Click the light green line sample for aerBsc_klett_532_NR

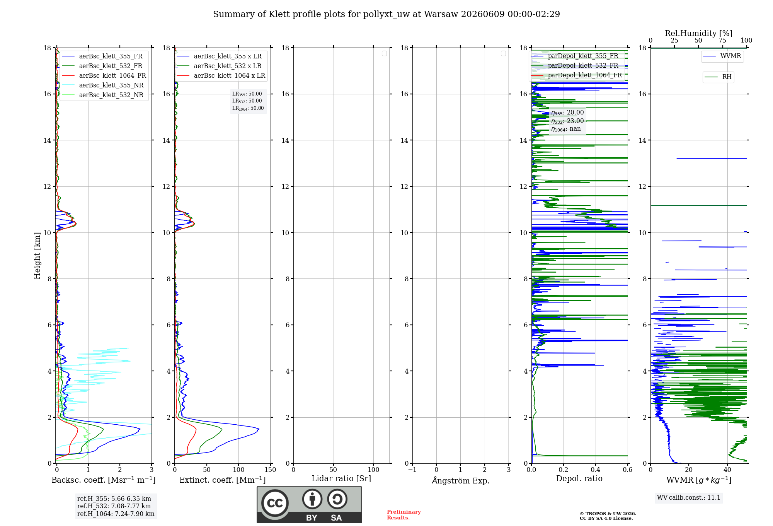pos(68,95)
